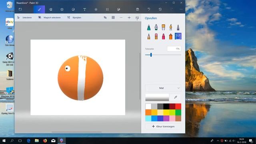Click the Tolerantie slider handle
The image size is (256, 144).
click(151, 55)
